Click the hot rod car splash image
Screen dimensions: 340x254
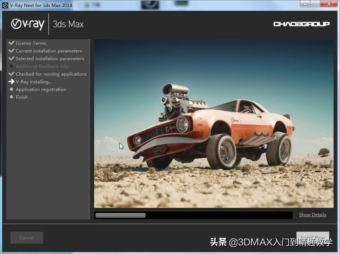coord(214,124)
